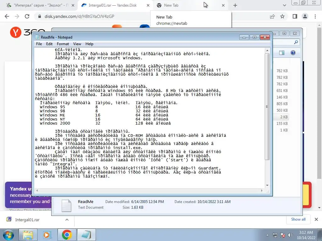Click Date modified value in details pane
This screenshot has height=241, width=322.
coord(147,202)
